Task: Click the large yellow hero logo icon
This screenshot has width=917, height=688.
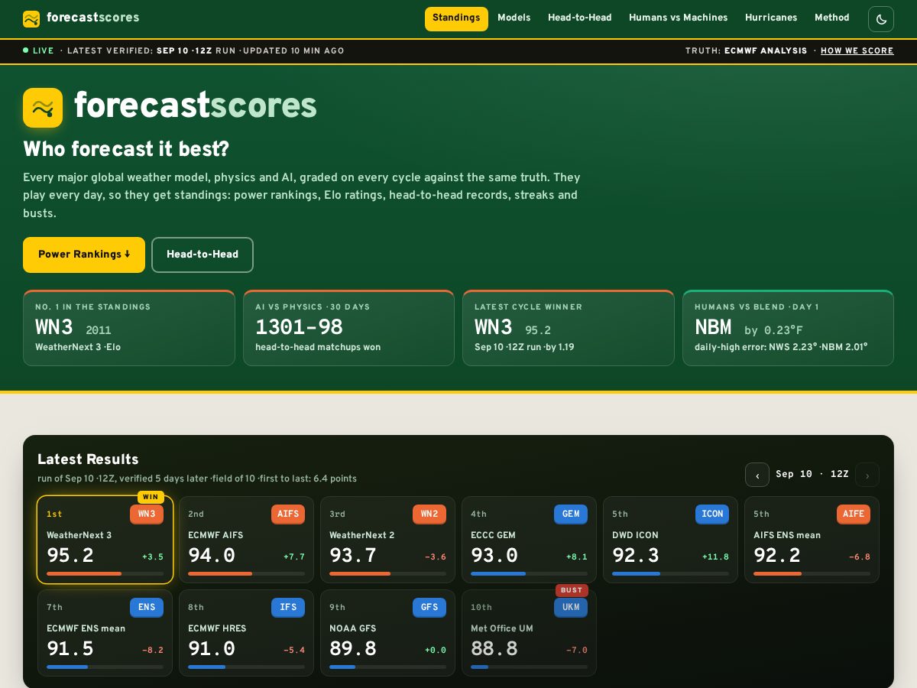Action: coord(43,108)
